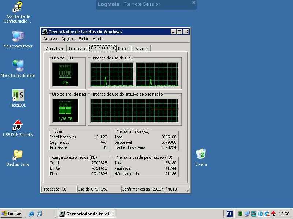Image resolution: width=293 pixels, height=219 pixels.
Task: Switch to the Aplicativos tab
Action: click(x=55, y=49)
